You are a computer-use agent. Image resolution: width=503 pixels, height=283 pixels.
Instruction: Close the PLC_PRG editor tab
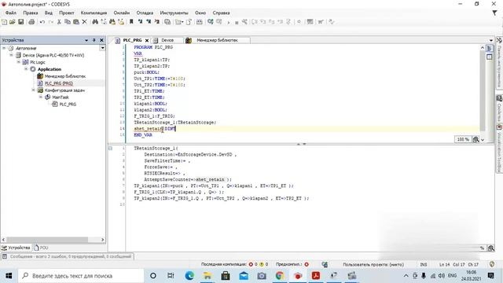(147, 40)
